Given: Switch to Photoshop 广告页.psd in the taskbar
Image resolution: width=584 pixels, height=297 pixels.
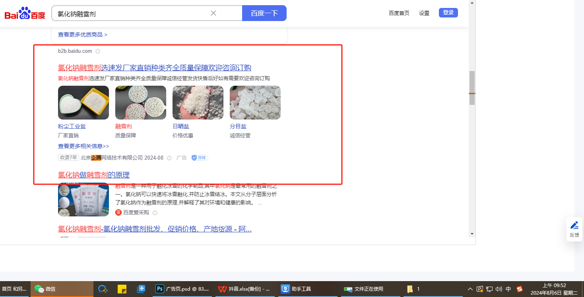Looking at the screenshot, I should coord(182,289).
